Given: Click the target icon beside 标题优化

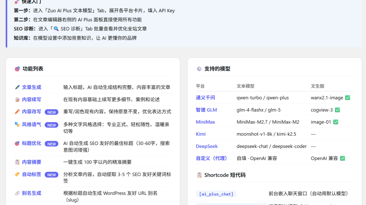Looking at the screenshot, I should pos(17,143).
